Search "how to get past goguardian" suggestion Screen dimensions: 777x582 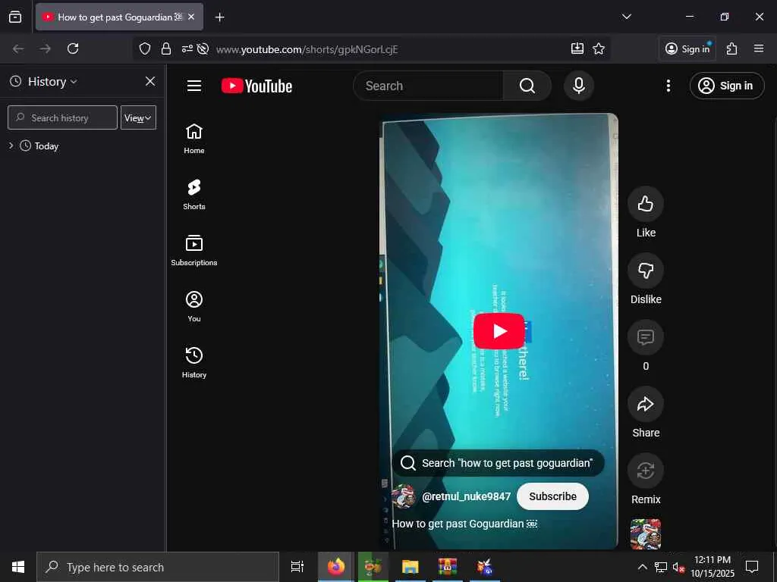[x=498, y=463]
